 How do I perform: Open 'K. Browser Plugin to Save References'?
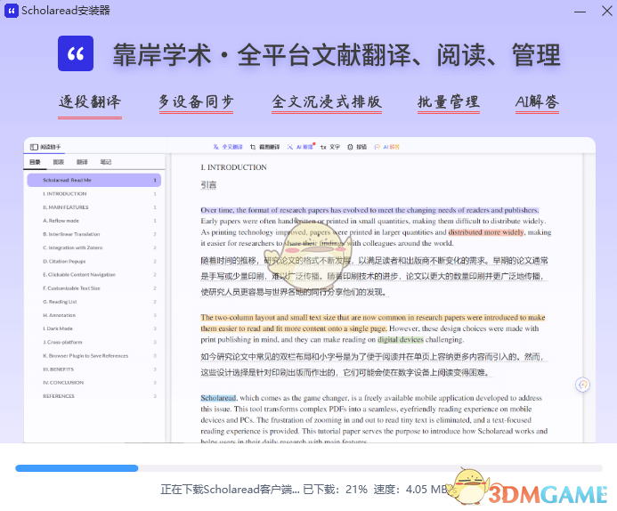(x=94, y=355)
